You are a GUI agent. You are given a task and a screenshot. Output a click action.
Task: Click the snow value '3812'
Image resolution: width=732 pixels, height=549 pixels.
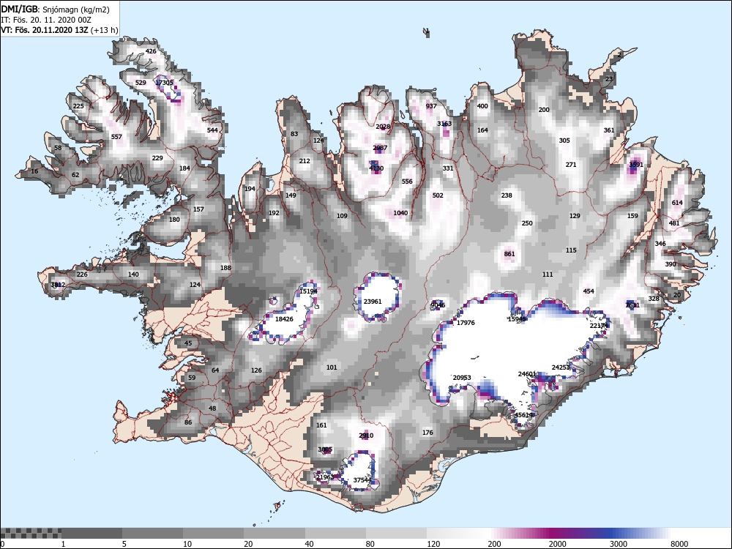point(58,285)
